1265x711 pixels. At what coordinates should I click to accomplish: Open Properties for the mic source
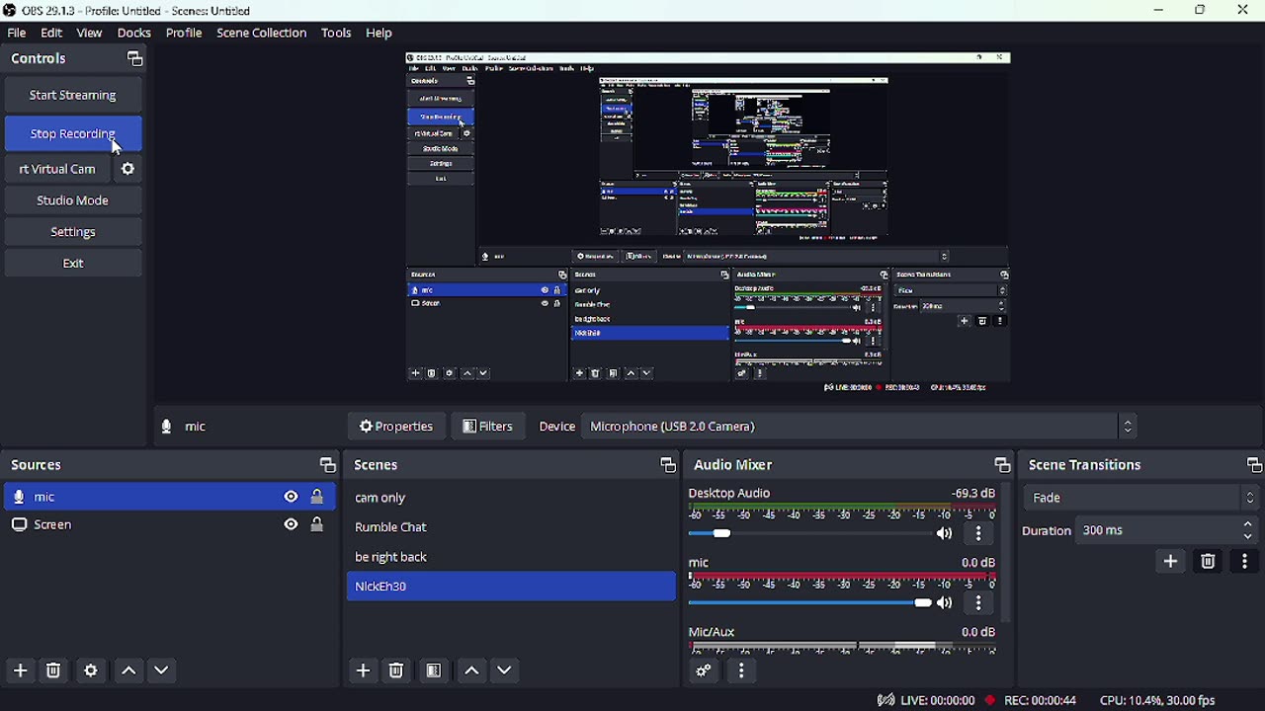tap(397, 427)
